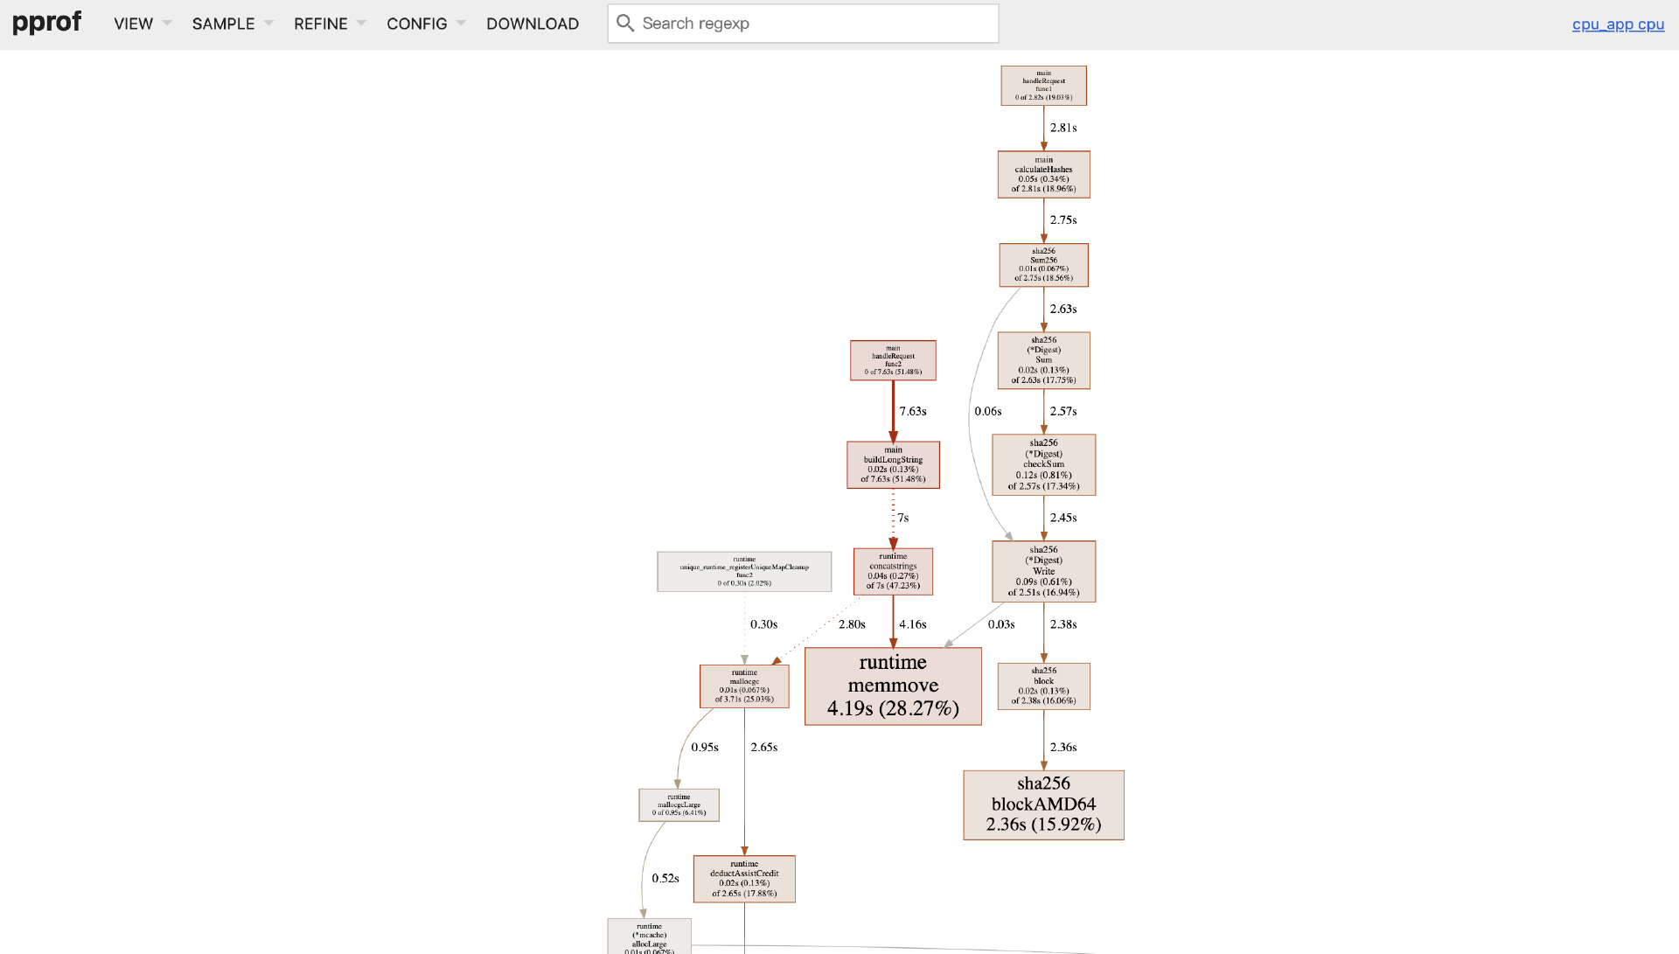Click the main calculateHashes node
The image size is (1679, 954).
(x=1042, y=174)
